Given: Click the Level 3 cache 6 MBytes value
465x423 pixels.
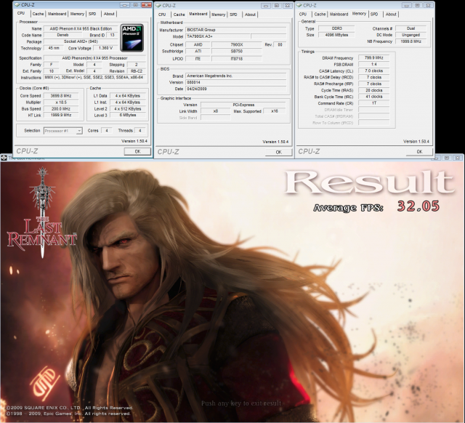Looking at the screenshot, I should click(x=128, y=115).
